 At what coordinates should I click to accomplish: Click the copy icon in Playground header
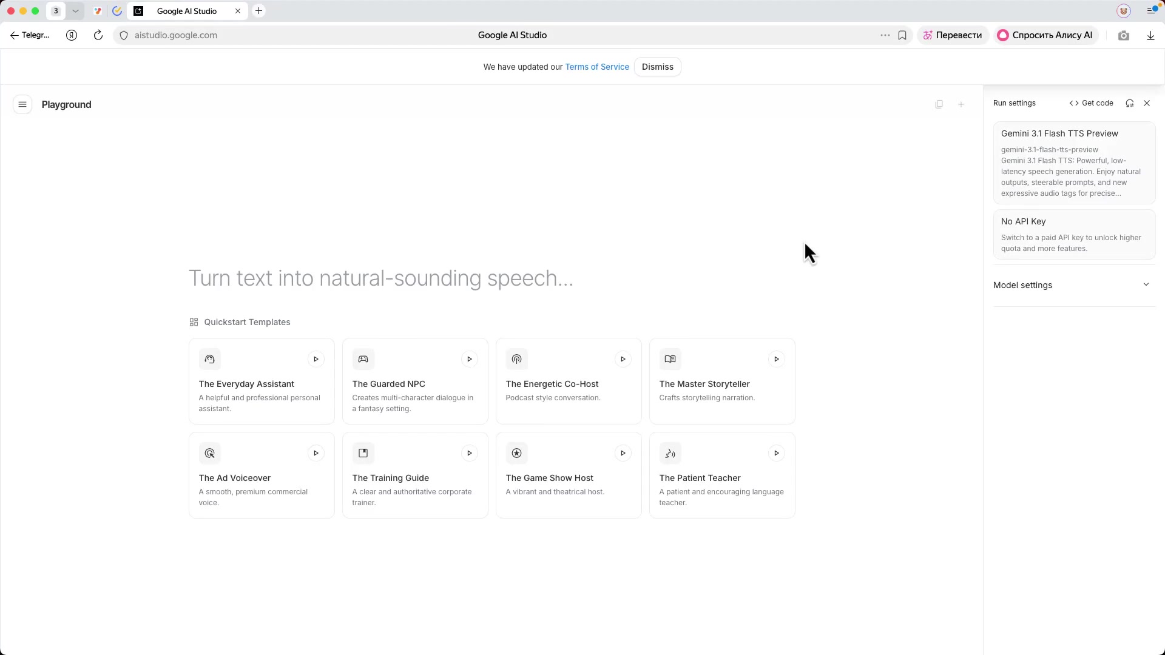(939, 104)
